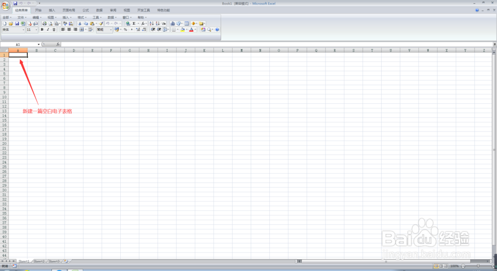Click the formula bar input field
The image size is (497, 271).
pyautogui.click(x=277, y=44)
